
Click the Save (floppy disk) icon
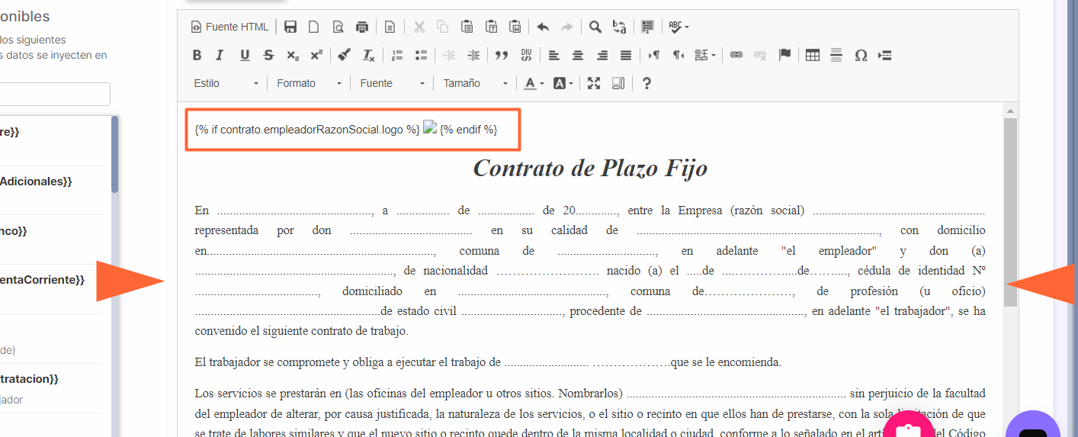290,27
